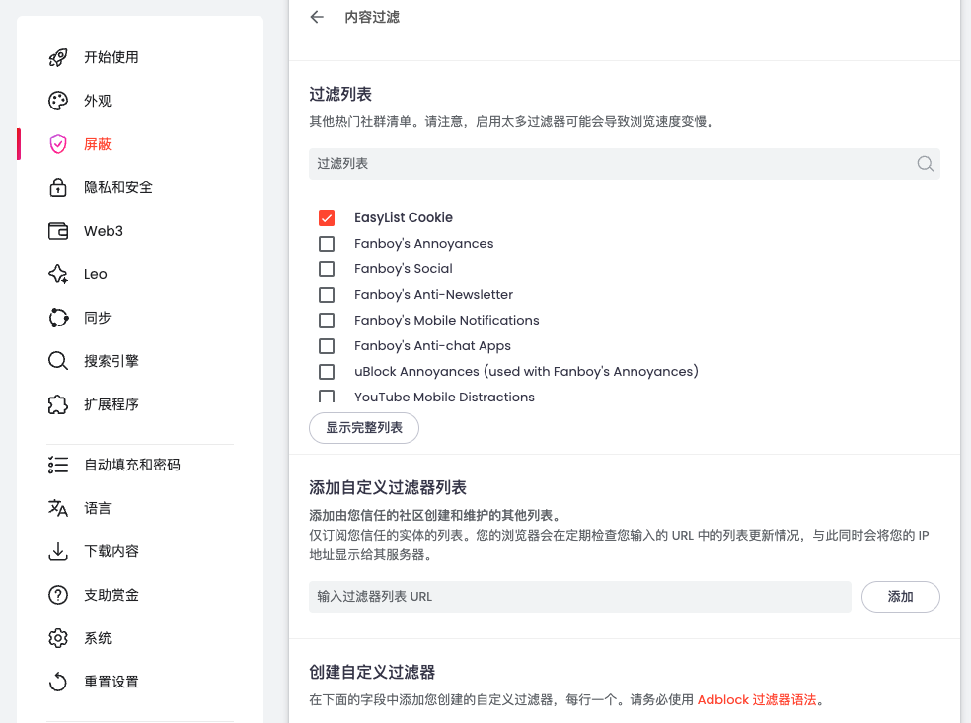Click the YouTube Mobile Distractions label

click(x=444, y=397)
